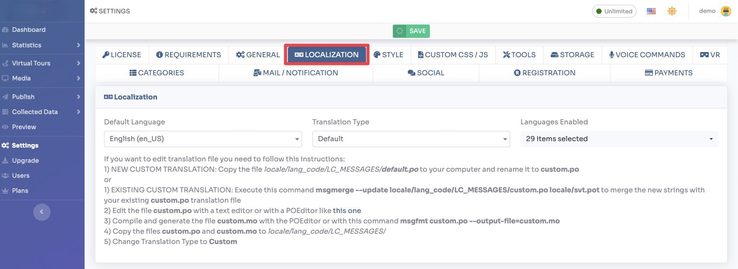Switch to the TOOLS tab
Viewport: 738px width, 269px height.
[520, 55]
